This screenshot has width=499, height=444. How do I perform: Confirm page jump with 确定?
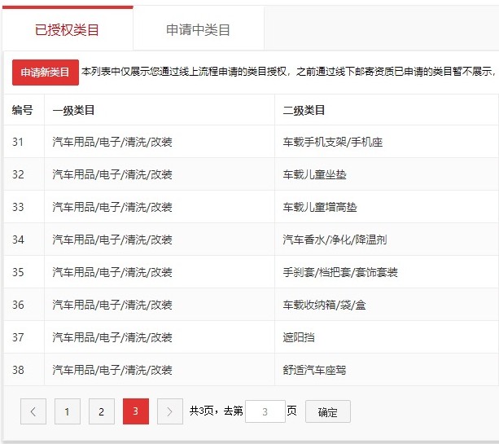pos(328,411)
